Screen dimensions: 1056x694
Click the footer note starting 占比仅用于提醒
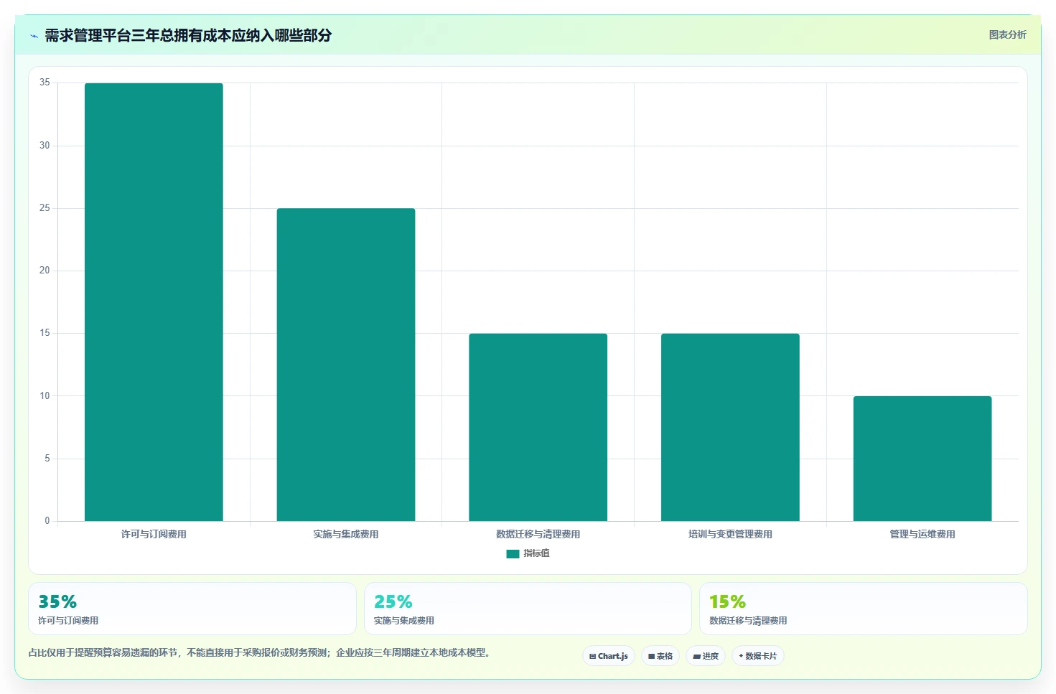pyautogui.click(x=260, y=652)
